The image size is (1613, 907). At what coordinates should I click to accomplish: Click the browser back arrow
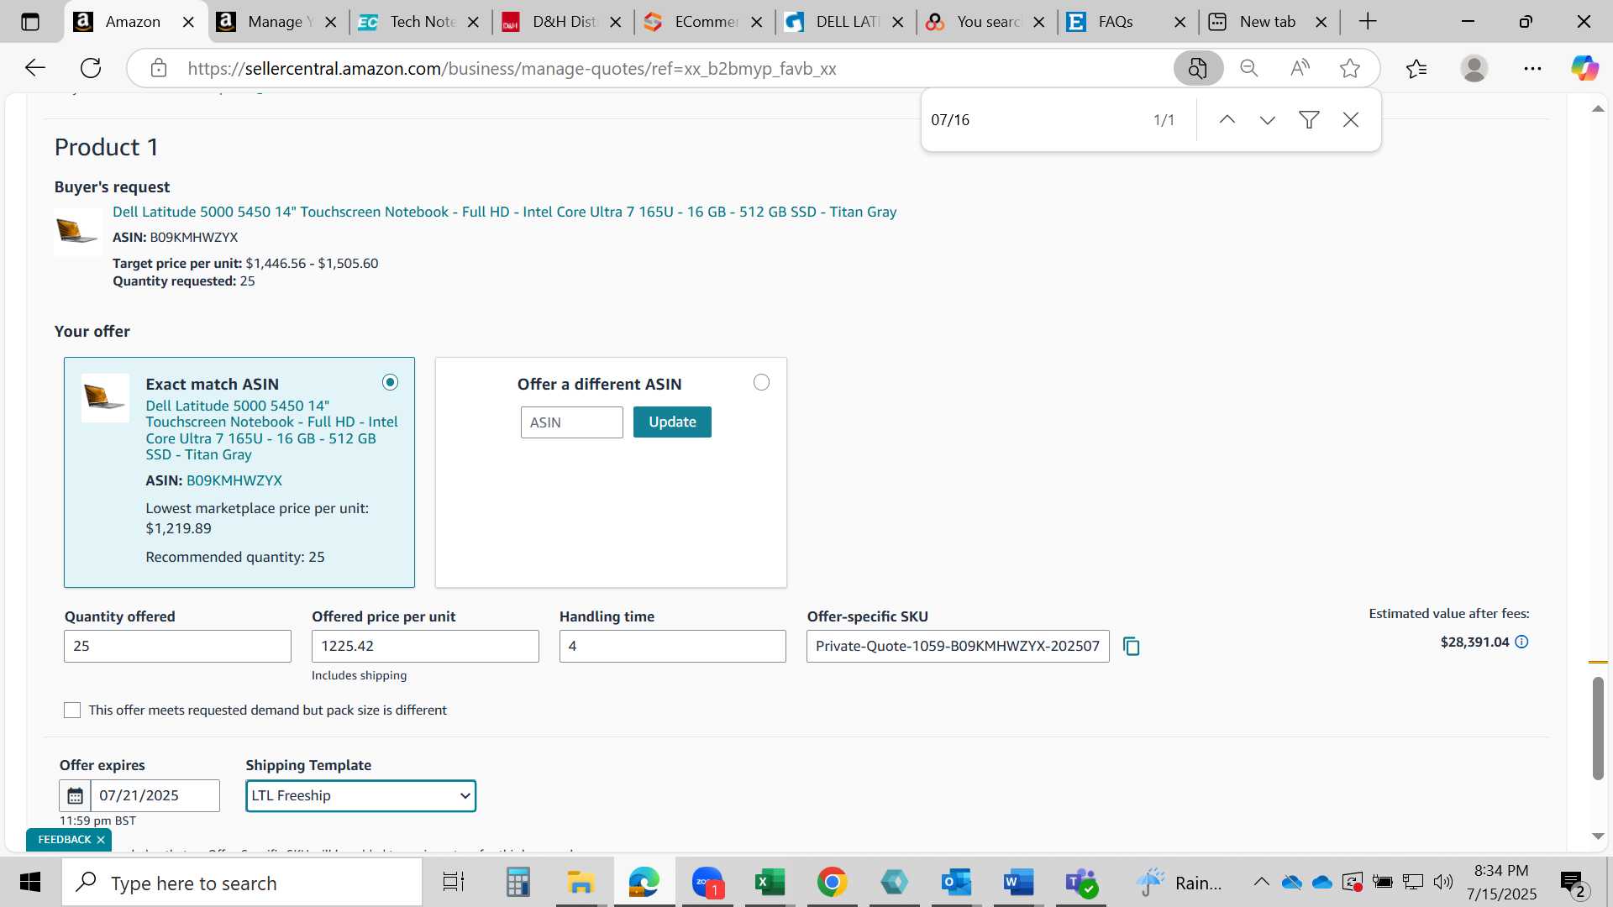(35, 68)
